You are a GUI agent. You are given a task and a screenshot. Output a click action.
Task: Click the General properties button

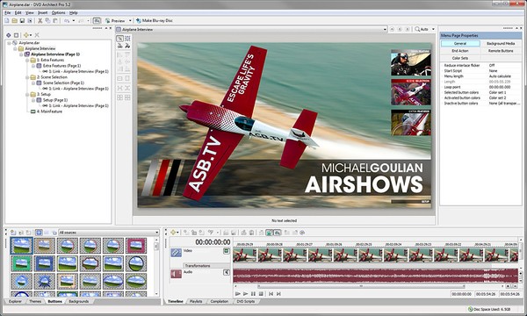click(460, 44)
